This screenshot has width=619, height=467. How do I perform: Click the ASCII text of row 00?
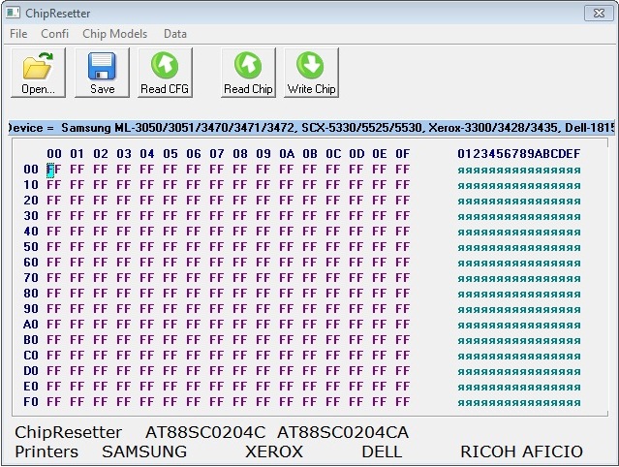point(519,171)
